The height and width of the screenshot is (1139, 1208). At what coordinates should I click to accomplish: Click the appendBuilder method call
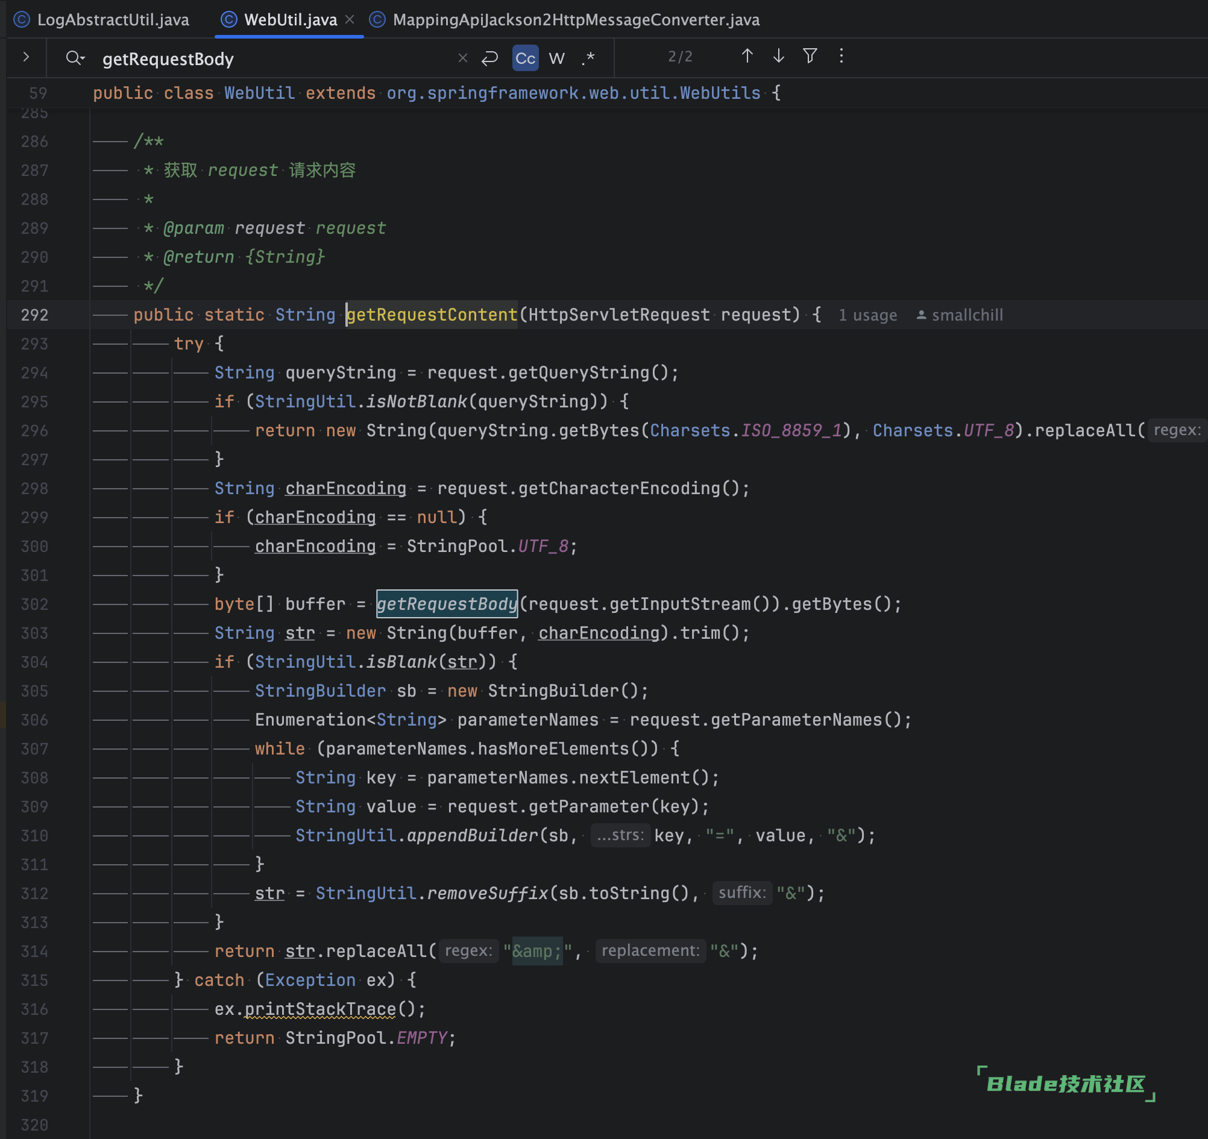(473, 835)
